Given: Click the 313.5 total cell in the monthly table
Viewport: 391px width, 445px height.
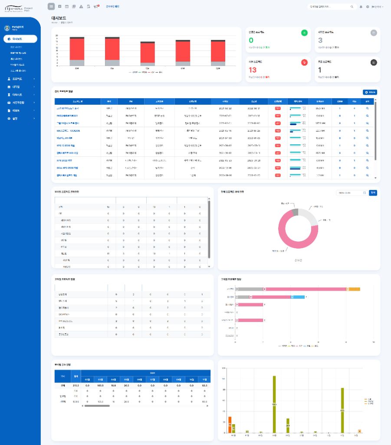Looking at the screenshot, I should [x=76, y=385].
